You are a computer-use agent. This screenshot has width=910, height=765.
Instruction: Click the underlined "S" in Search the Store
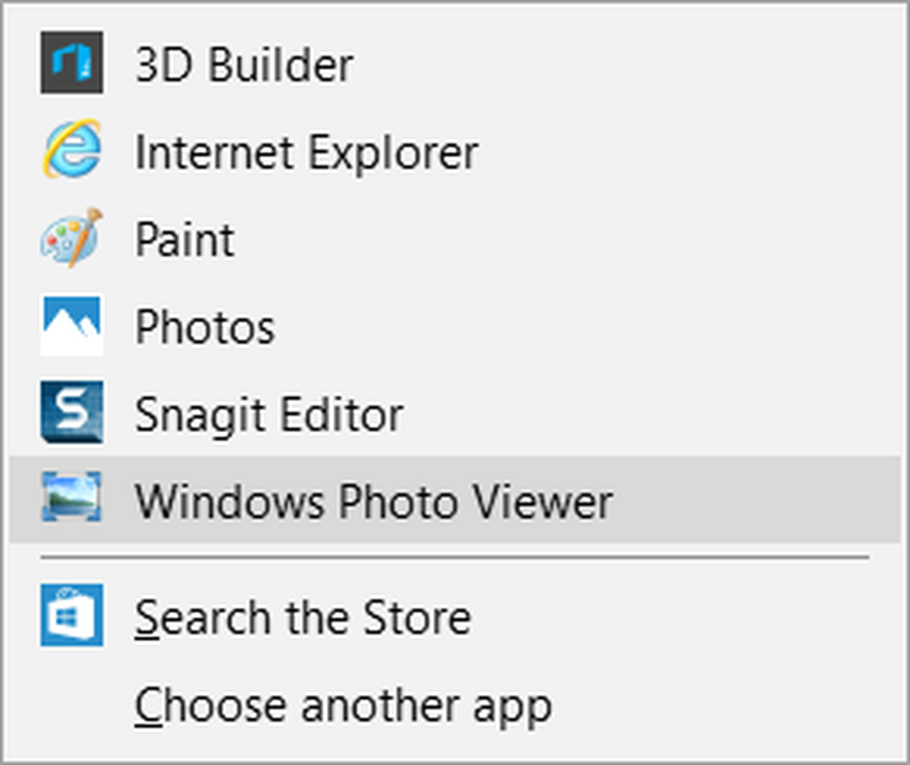point(146,618)
